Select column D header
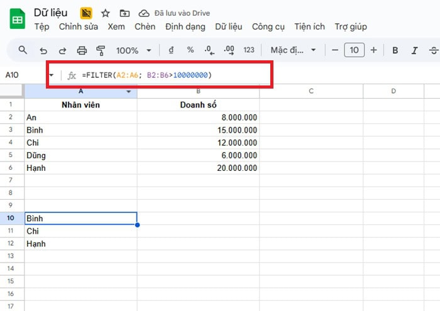440x311 pixels. pyautogui.click(x=393, y=91)
